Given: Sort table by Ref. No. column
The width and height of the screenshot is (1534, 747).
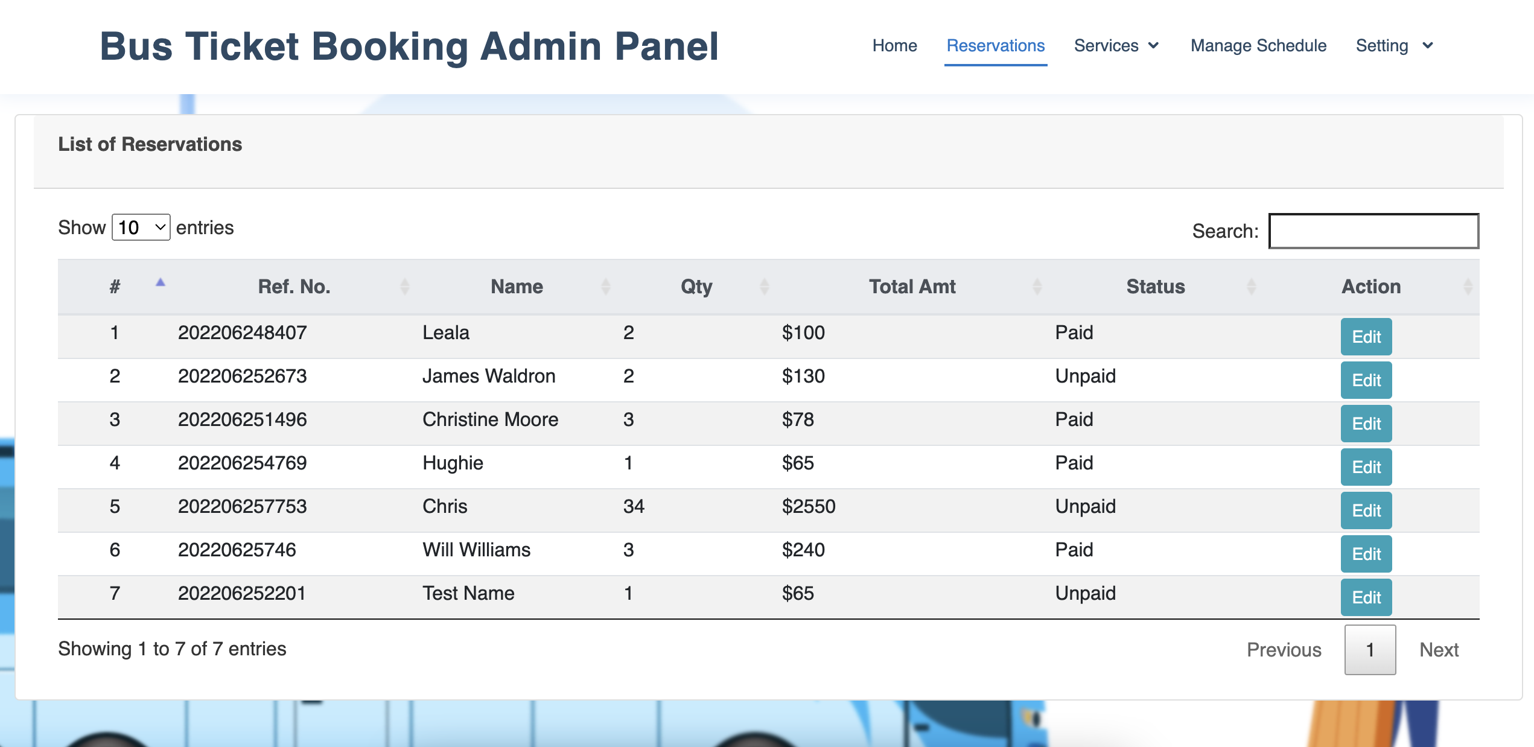Looking at the screenshot, I should click(x=294, y=287).
